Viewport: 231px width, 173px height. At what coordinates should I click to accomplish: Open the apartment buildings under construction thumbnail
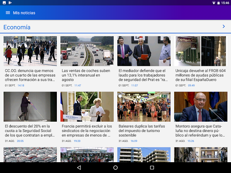tap(144, 155)
